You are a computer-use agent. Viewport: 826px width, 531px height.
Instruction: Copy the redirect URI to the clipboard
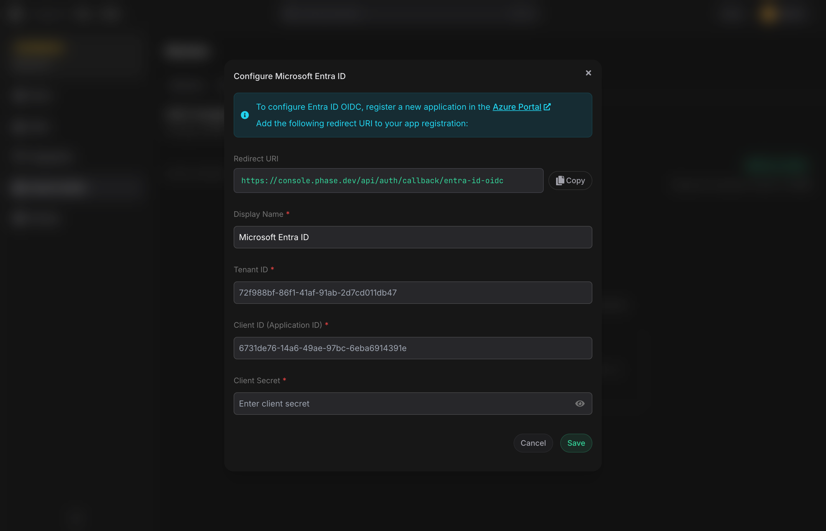570,180
